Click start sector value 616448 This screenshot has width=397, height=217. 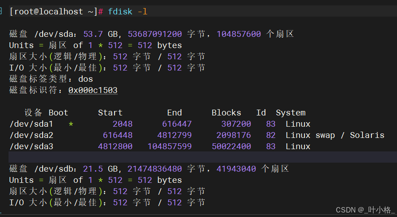pyautogui.click(x=118, y=135)
